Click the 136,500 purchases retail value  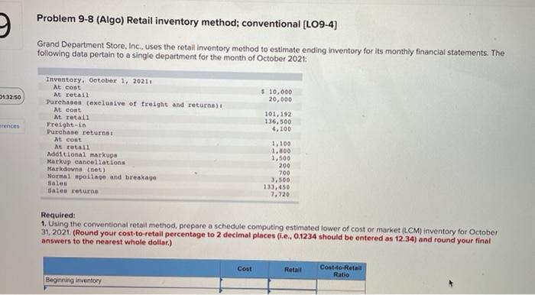click(277, 122)
